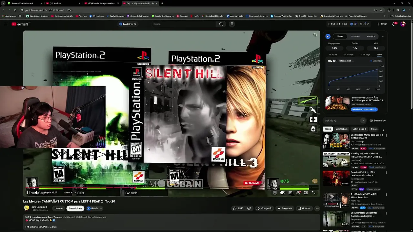
Task: Open the YouTube hamburger guide menu
Action: pyautogui.click(x=6, y=24)
